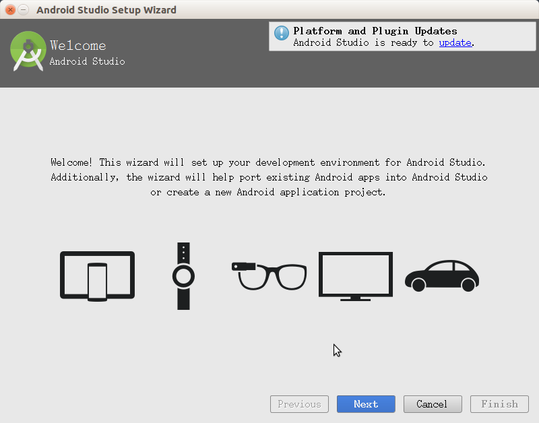Screen dimensions: 539x423
Task: Click the 'Android Studio' subtitle in header
Action: point(88,61)
